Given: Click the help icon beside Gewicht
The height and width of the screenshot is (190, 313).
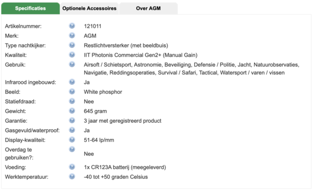Looking at the screenshot, I should tap(72, 111).
